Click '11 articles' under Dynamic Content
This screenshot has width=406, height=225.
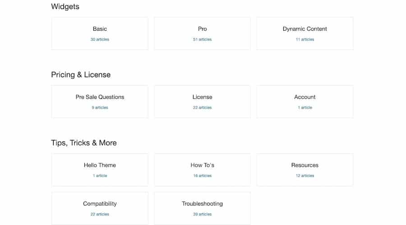[305, 40]
